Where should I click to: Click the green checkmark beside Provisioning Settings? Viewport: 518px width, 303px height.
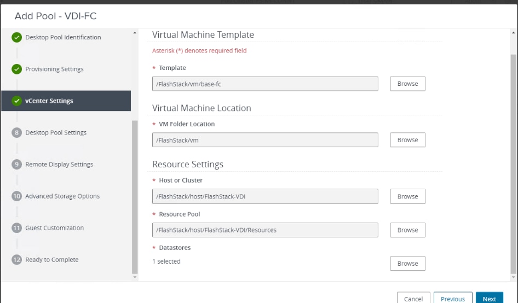click(17, 69)
